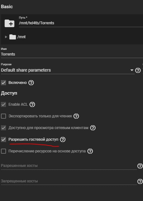The width and height of the screenshot is (143, 201).
Task: Select the /mnt directory label
Action: pyautogui.click(x=22, y=37)
